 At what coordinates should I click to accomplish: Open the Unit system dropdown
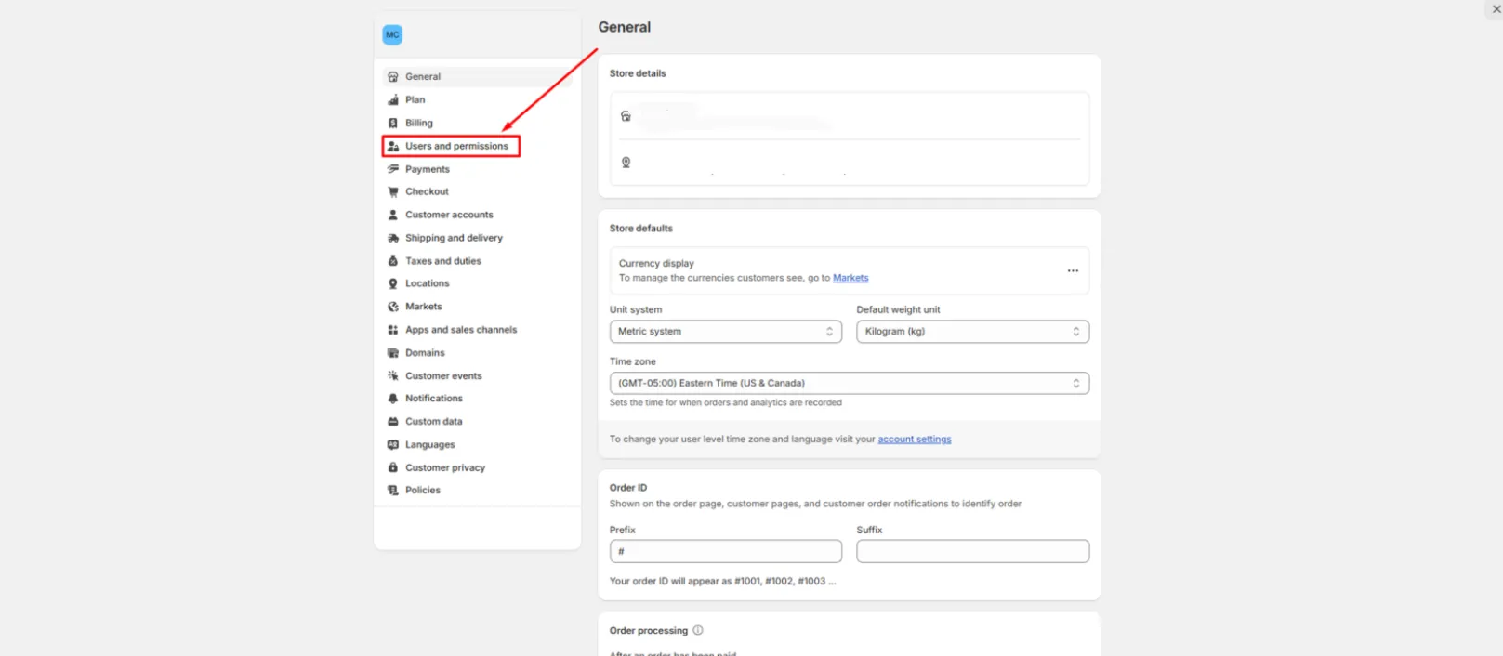(726, 332)
